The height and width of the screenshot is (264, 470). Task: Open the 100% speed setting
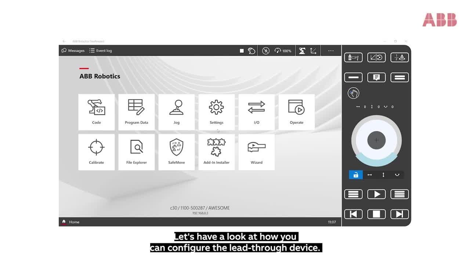[283, 51]
